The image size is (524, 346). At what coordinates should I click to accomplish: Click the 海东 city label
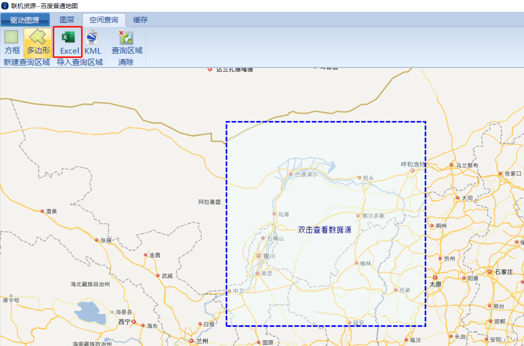152,326
